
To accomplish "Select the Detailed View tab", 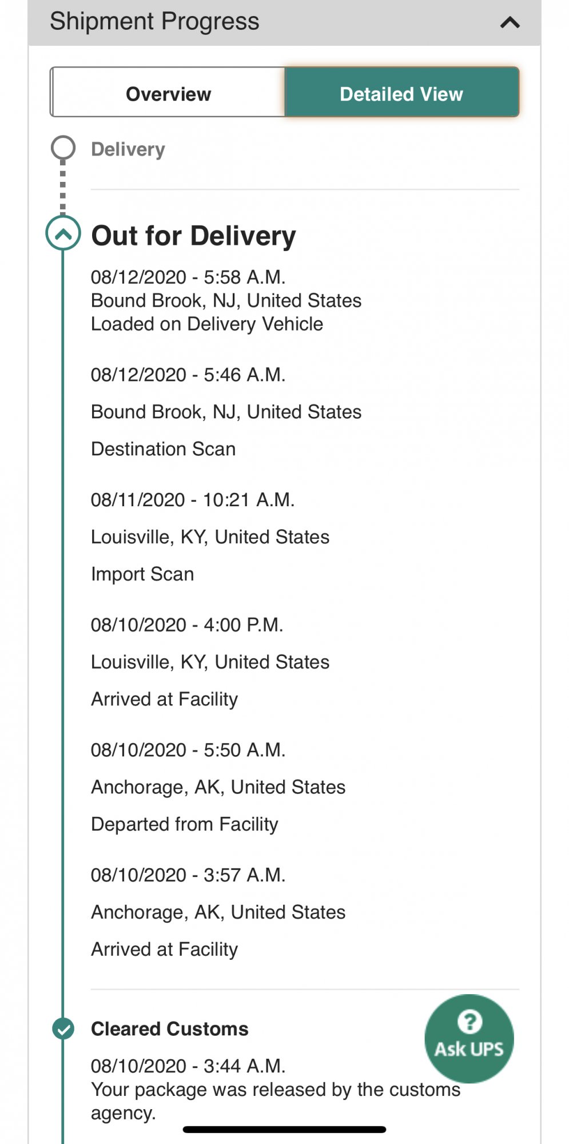I will [401, 94].
